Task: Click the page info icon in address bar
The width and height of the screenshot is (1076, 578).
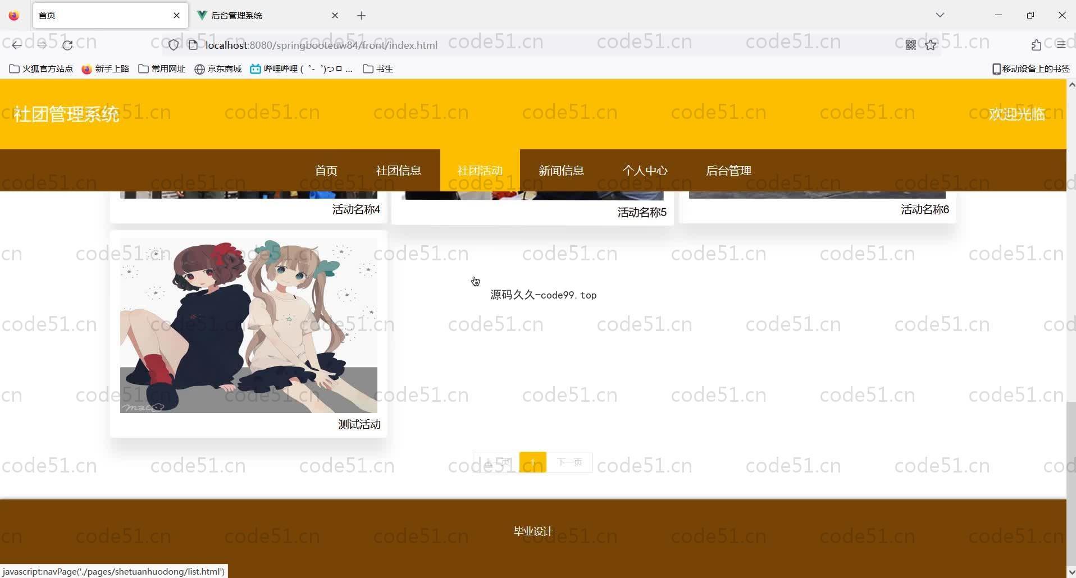Action: coord(193,45)
